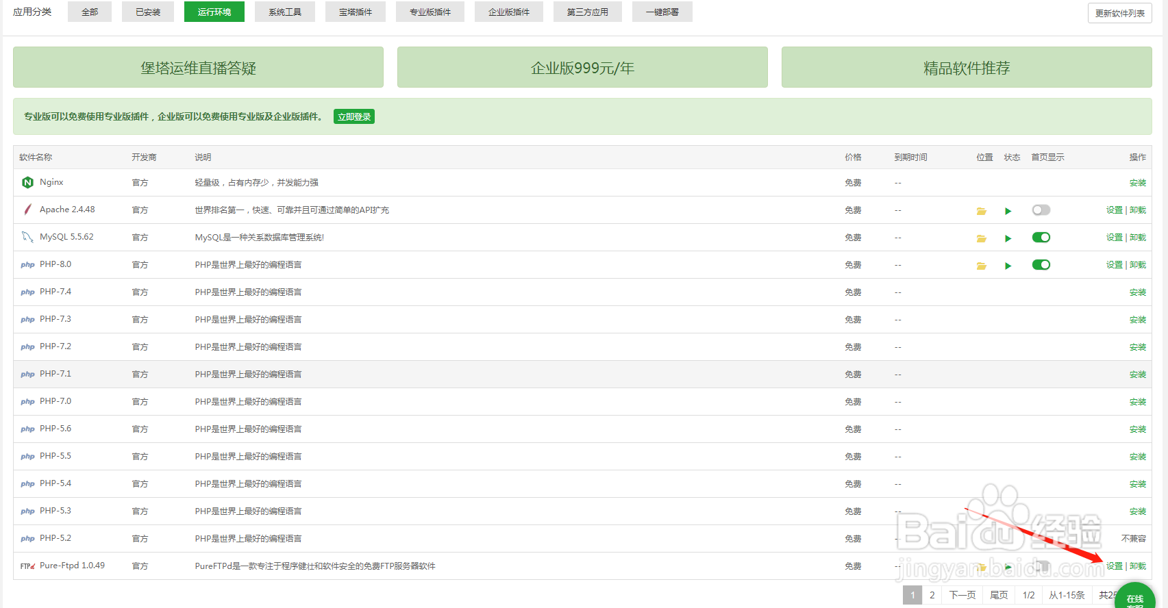This screenshot has height=608, width=1168.
Task: Click the 下一页 pagination button
Action: pyautogui.click(x=962, y=595)
